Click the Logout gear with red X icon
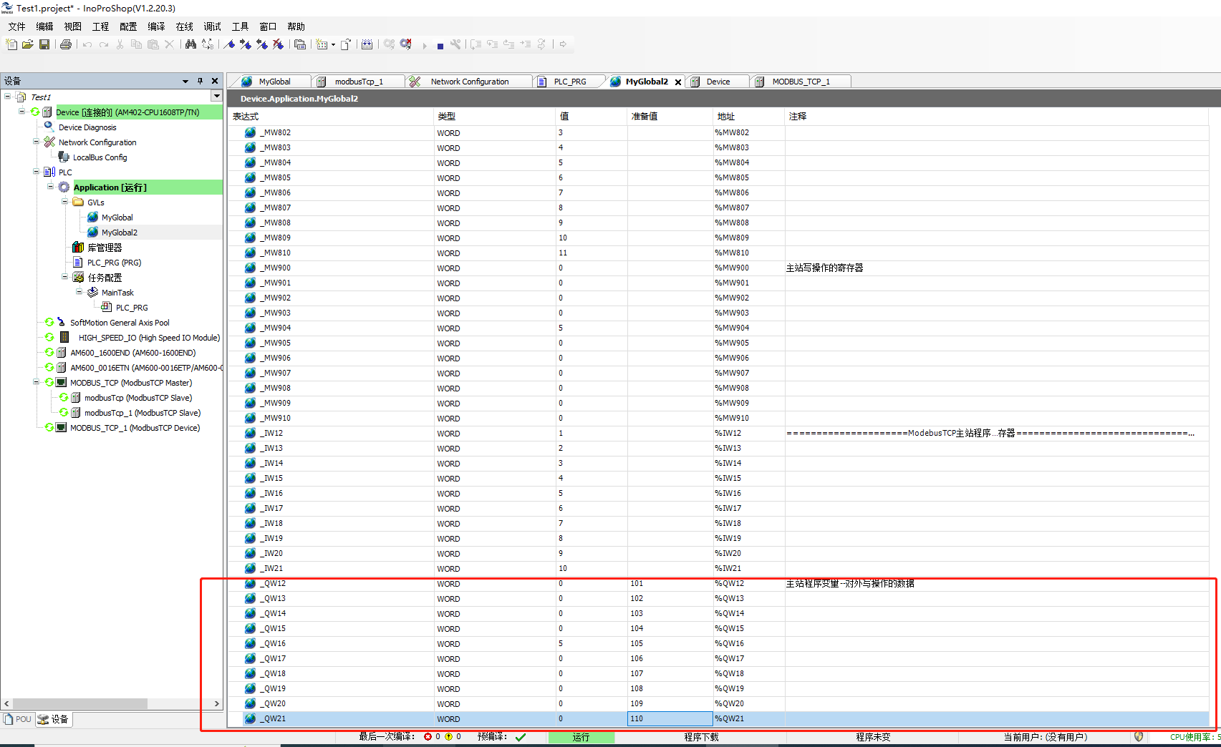The width and height of the screenshot is (1221, 747). click(406, 44)
